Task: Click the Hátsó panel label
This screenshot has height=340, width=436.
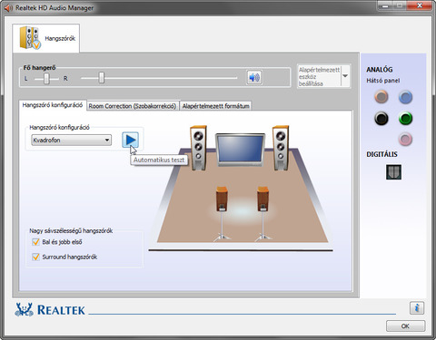Action: (x=383, y=81)
